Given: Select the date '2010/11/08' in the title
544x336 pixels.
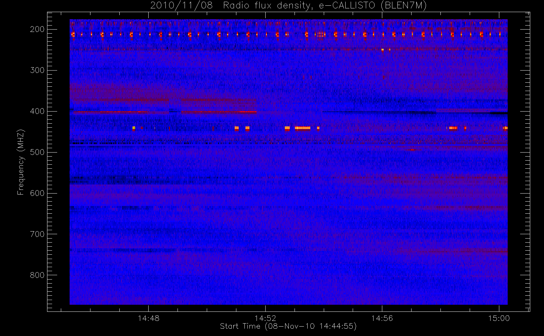Looking at the screenshot, I should tap(182, 6).
